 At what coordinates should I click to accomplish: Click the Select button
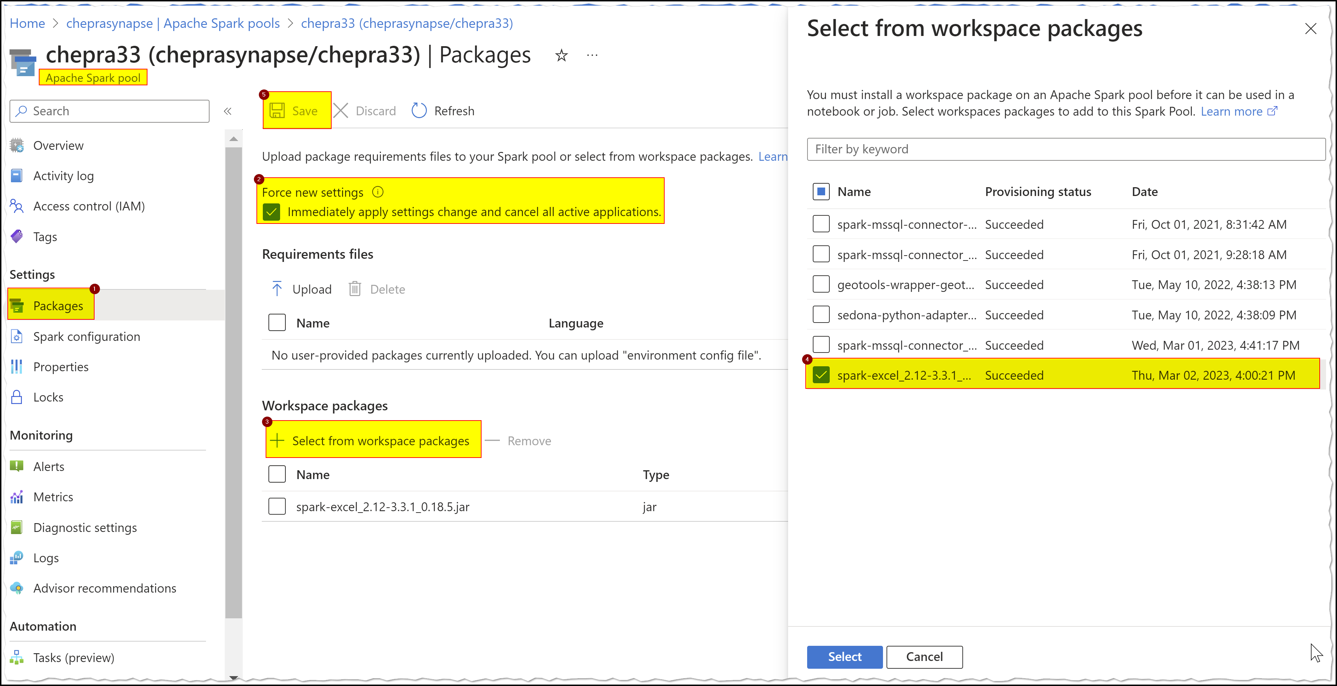845,656
